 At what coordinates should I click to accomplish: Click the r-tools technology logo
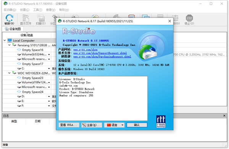[161, 122]
